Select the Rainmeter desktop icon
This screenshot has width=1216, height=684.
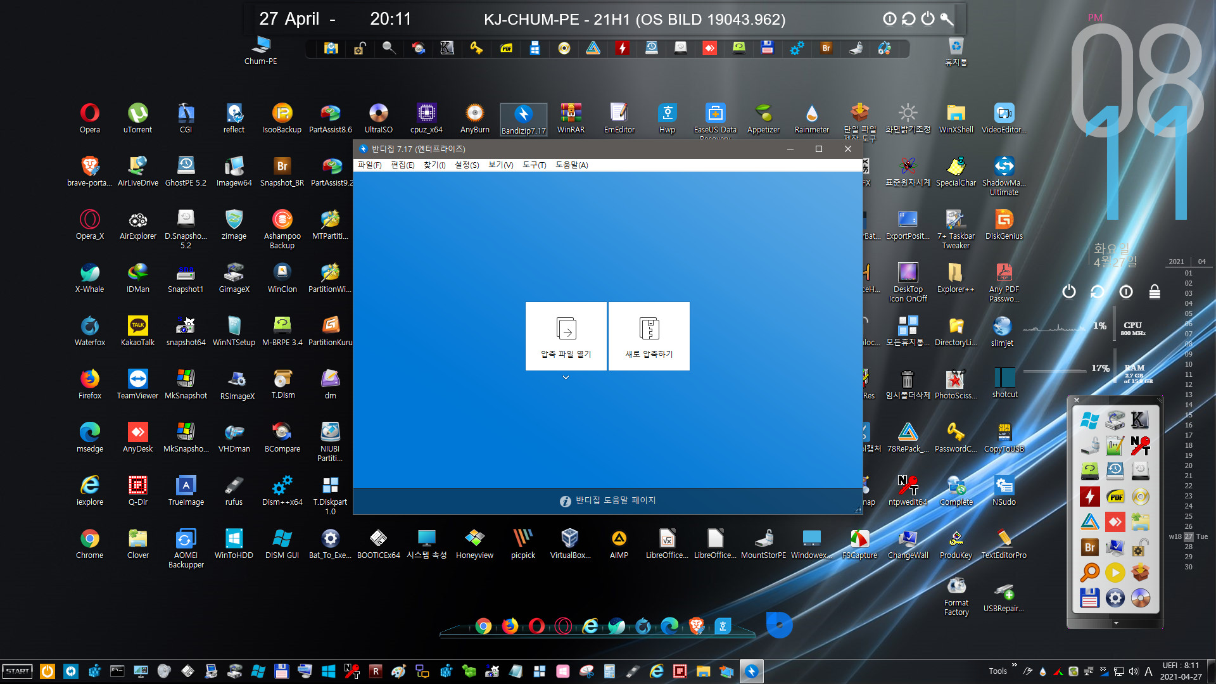(811, 118)
